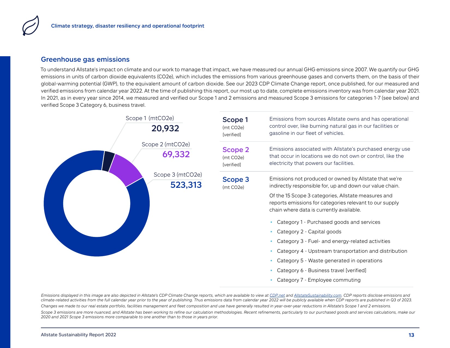Click the sentence 'Emissions not produced or owned by Allstate'
The width and height of the screenshot is (450, 348).
(335, 182)
